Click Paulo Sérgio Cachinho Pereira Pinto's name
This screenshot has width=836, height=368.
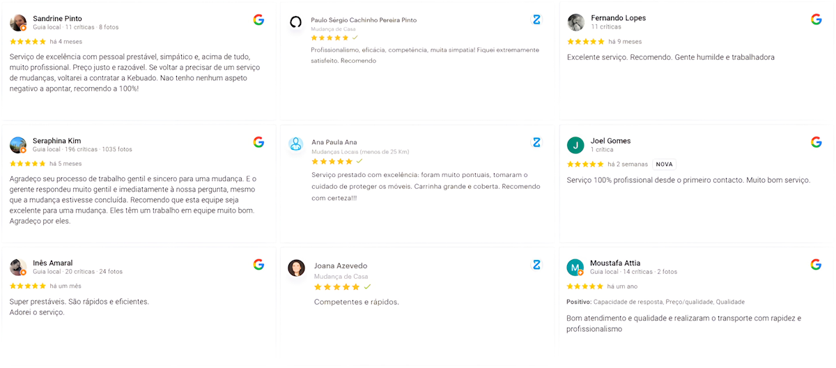(x=364, y=20)
